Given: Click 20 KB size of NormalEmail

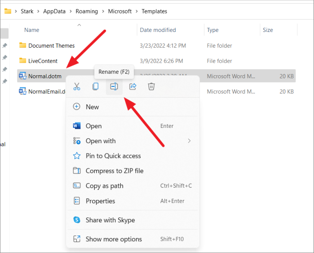Looking at the screenshot, I should (x=287, y=91).
